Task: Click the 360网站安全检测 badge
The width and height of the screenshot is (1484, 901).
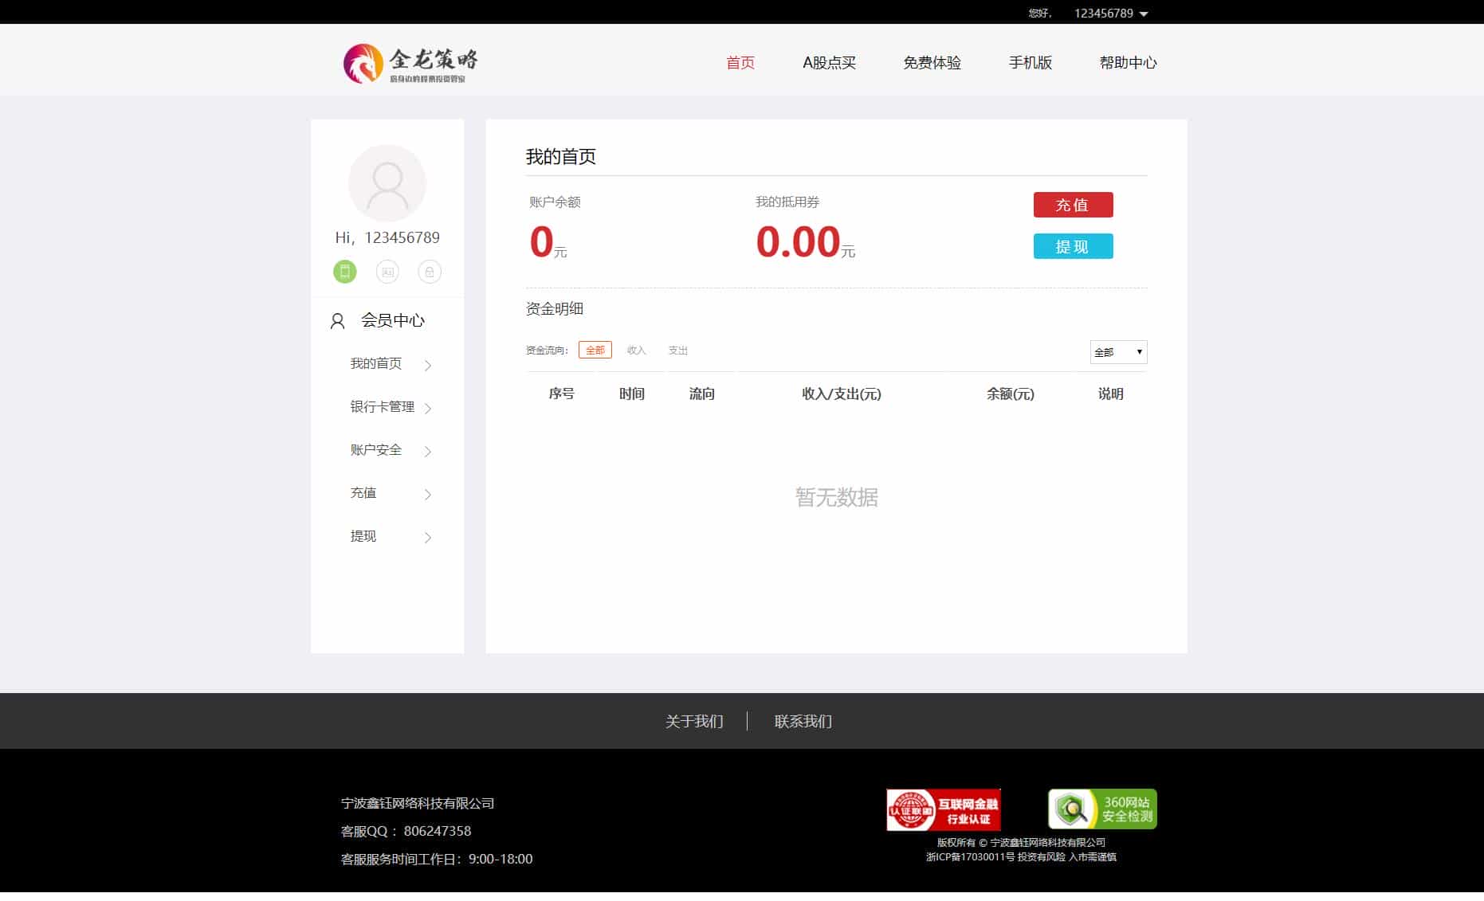Action: 1102,809
